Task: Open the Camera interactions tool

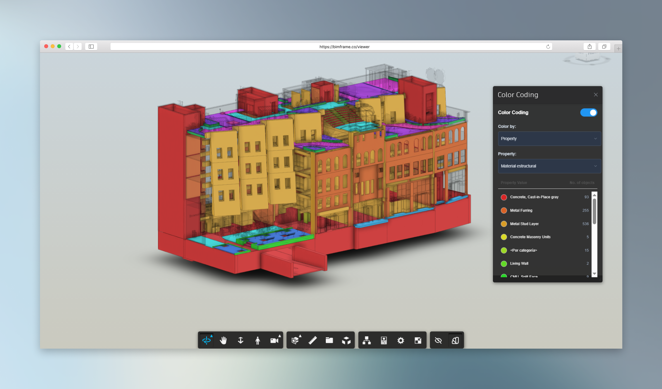Action: point(275,340)
